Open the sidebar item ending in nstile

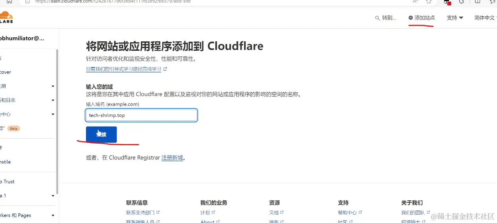click(x=6, y=162)
